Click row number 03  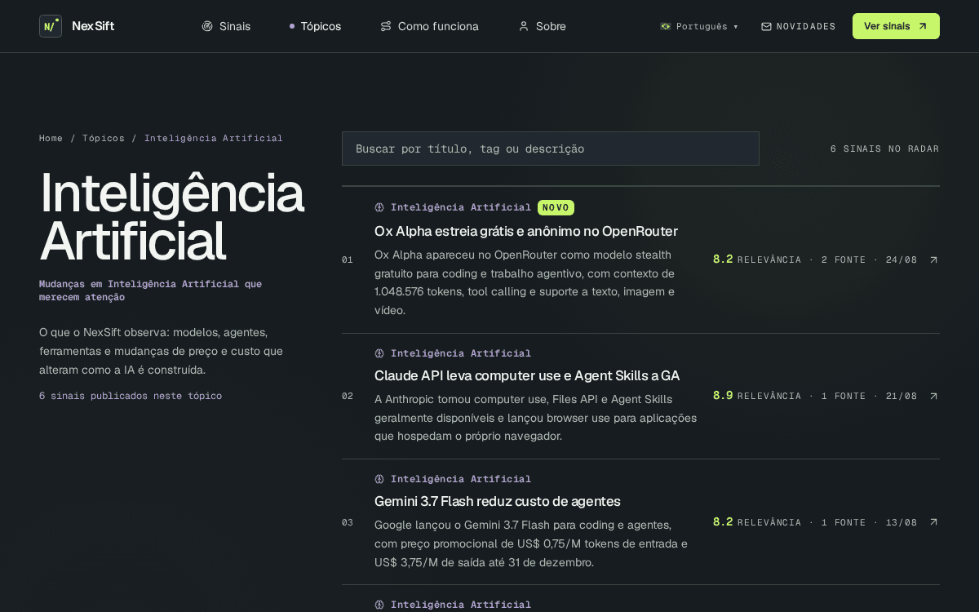[x=348, y=522]
